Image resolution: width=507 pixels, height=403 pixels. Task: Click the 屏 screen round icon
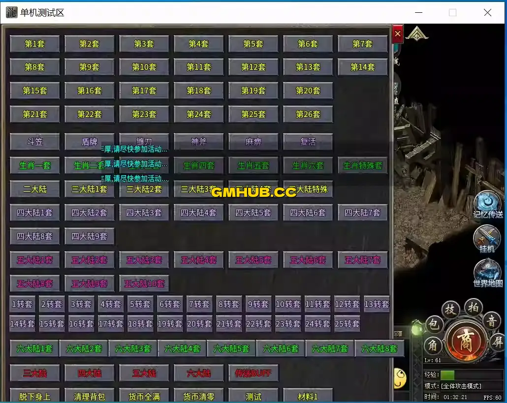[498, 341]
